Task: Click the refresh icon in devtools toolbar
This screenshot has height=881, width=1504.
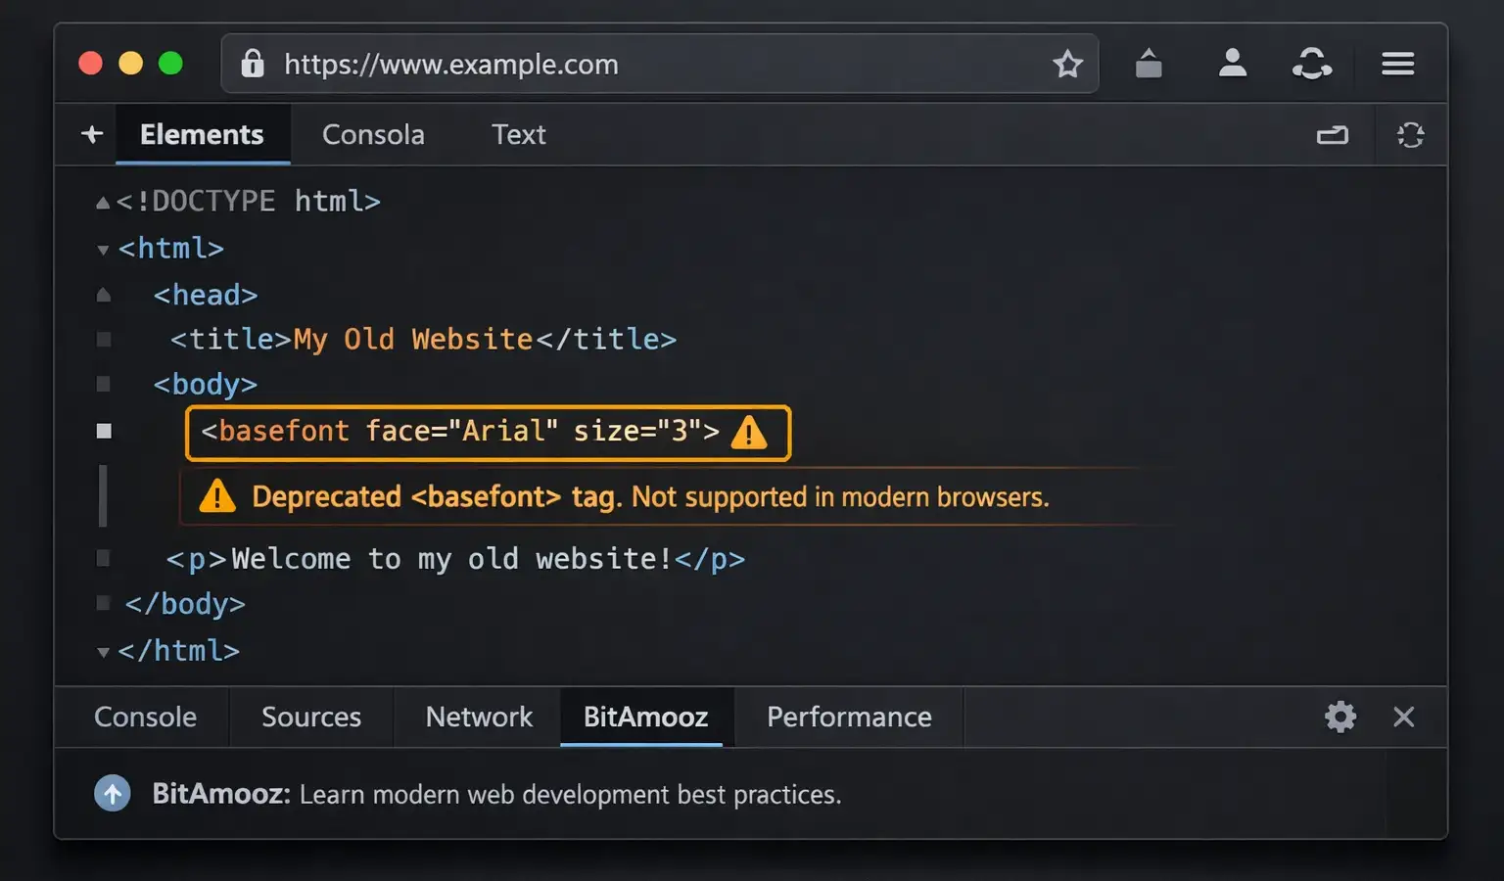Action: (1410, 135)
